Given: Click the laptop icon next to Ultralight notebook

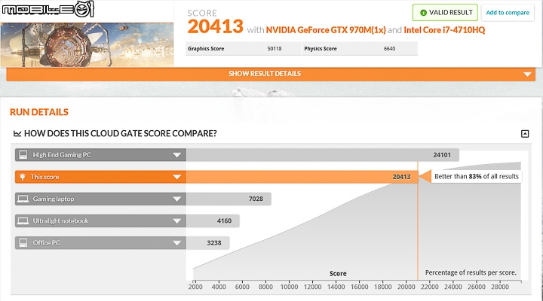Looking at the screenshot, I should [x=23, y=220].
